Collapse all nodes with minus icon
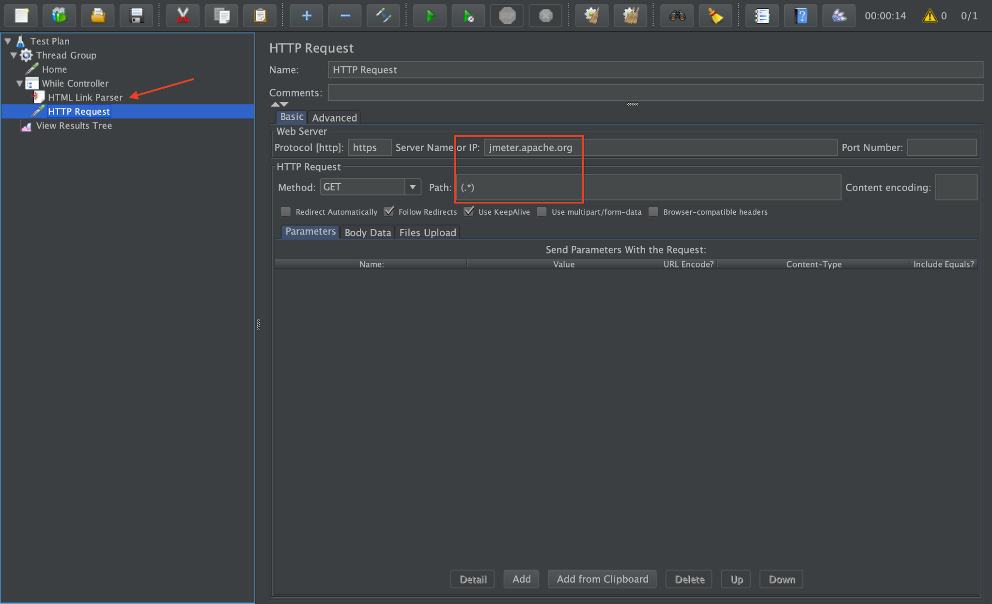This screenshot has width=992, height=604. (345, 16)
